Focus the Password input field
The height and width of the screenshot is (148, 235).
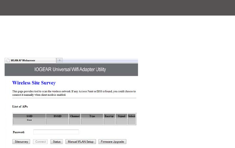pos(56,132)
